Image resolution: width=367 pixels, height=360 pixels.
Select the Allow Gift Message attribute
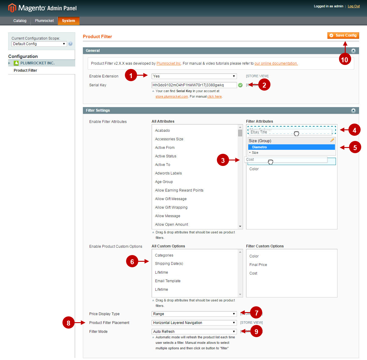click(x=171, y=199)
